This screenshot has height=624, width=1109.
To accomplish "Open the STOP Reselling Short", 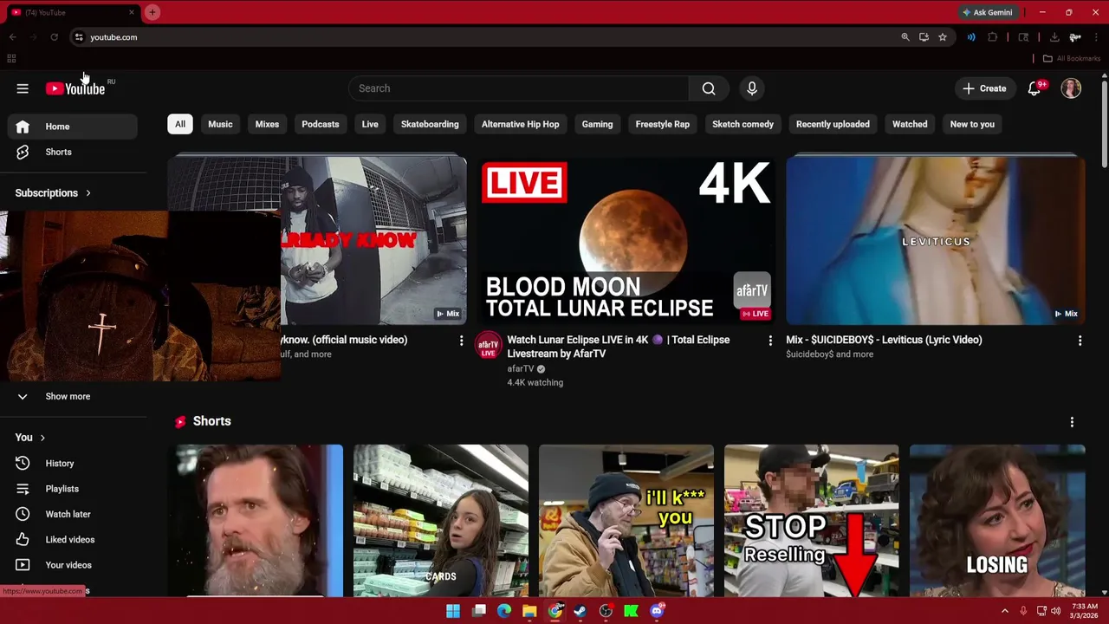I will click(812, 520).
